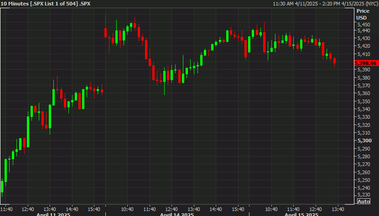Click the 5,240 price axis label

(x=364, y=188)
